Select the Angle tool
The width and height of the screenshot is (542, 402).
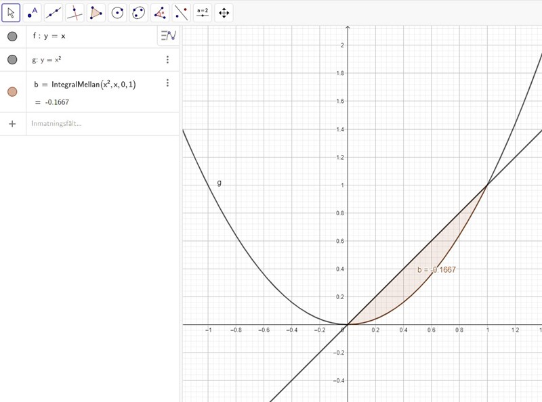click(160, 12)
